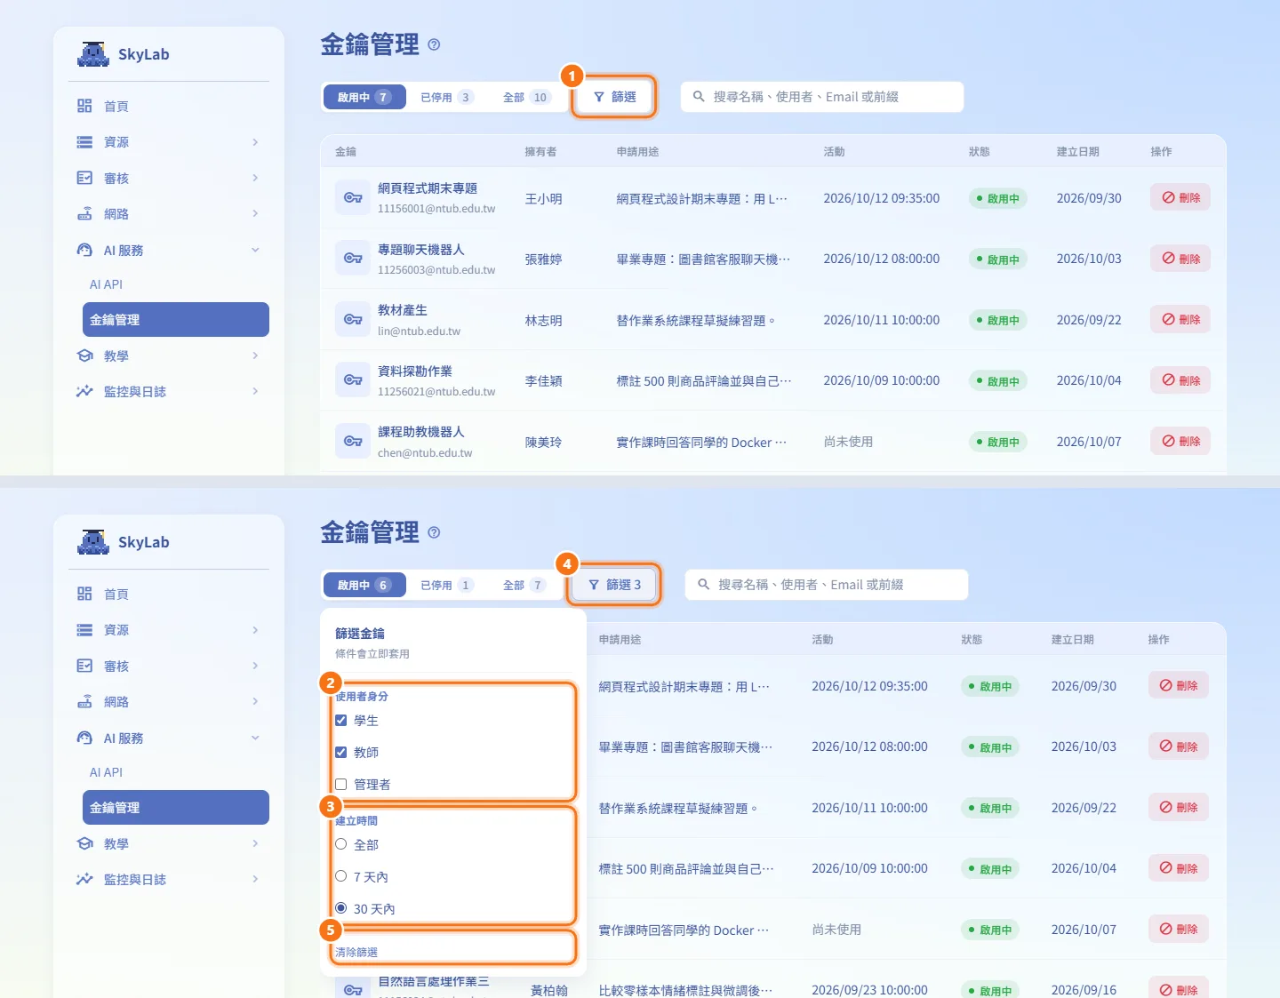Open AI API in the upper sidebar
Screen dimensions: 1280x998
pyautogui.click(x=106, y=284)
